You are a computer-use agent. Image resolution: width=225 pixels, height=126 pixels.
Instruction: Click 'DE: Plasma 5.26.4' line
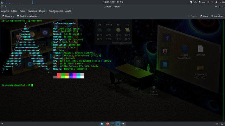(64, 48)
